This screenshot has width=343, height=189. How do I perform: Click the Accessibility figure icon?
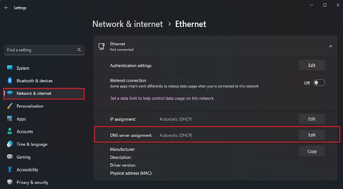(9, 170)
